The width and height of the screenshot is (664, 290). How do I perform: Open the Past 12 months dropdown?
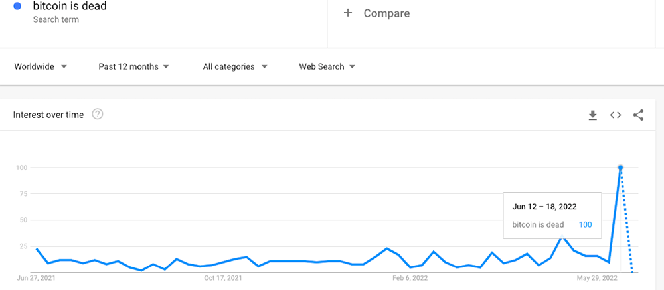pyautogui.click(x=134, y=66)
